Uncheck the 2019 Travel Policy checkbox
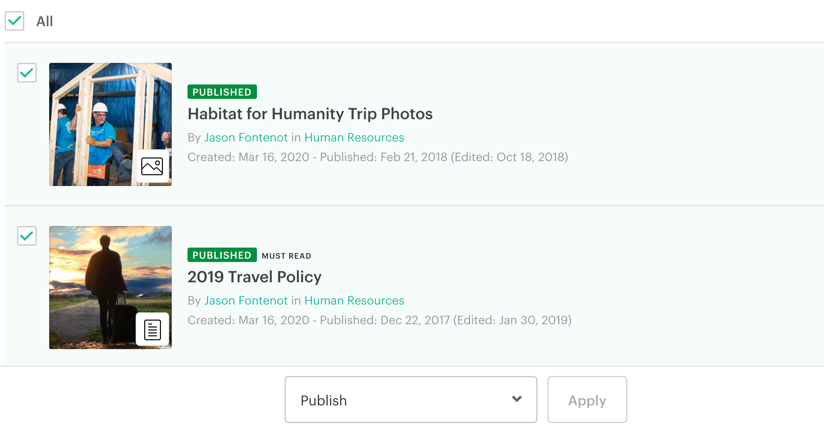 pos(27,236)
